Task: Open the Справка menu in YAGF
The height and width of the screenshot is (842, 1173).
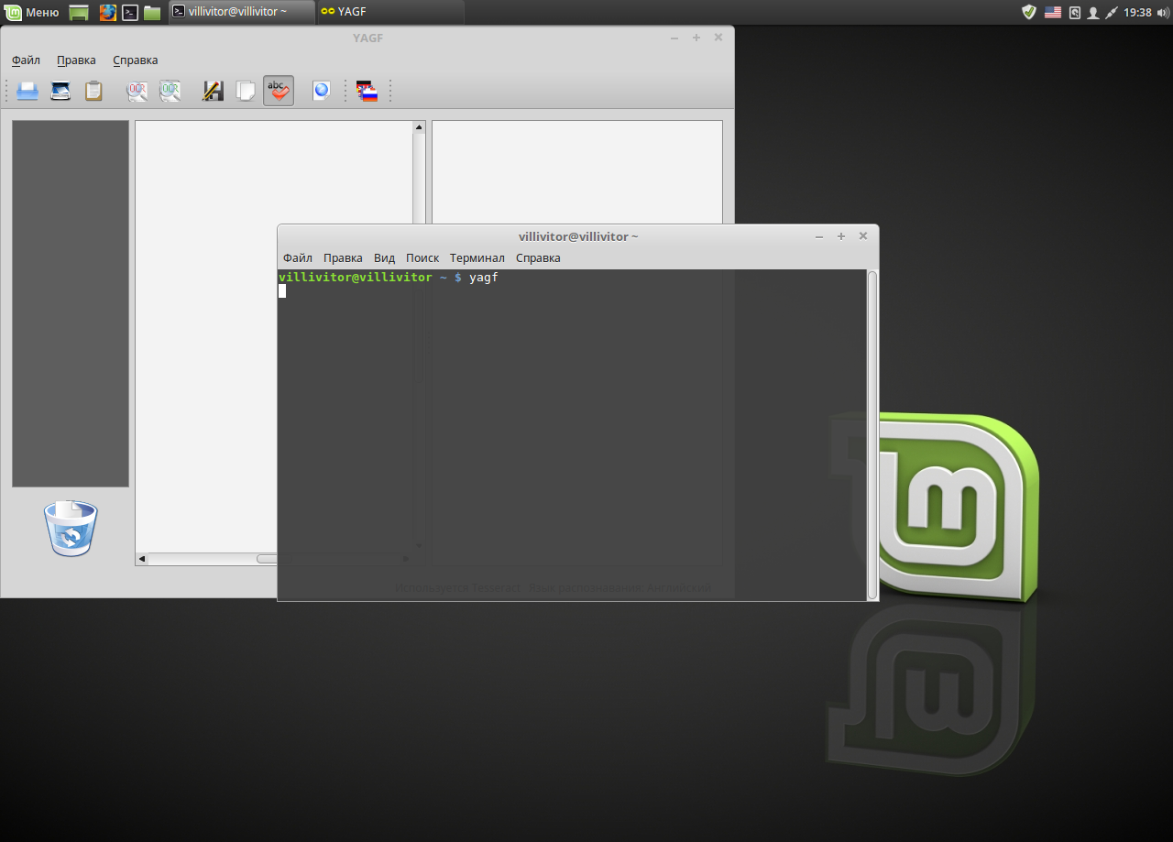Action: (x=136, y=60)
